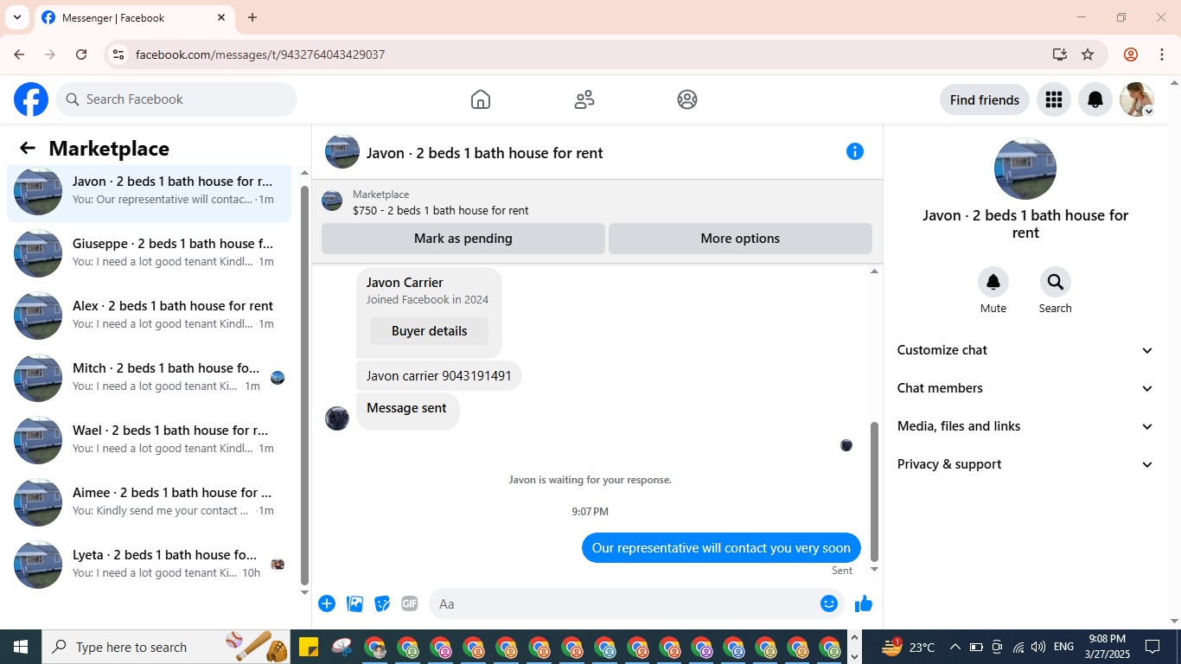Show hidden system tray icons
Viewport: 1181px width, 664px height.
pyautogui.click(x=954, y=647)
